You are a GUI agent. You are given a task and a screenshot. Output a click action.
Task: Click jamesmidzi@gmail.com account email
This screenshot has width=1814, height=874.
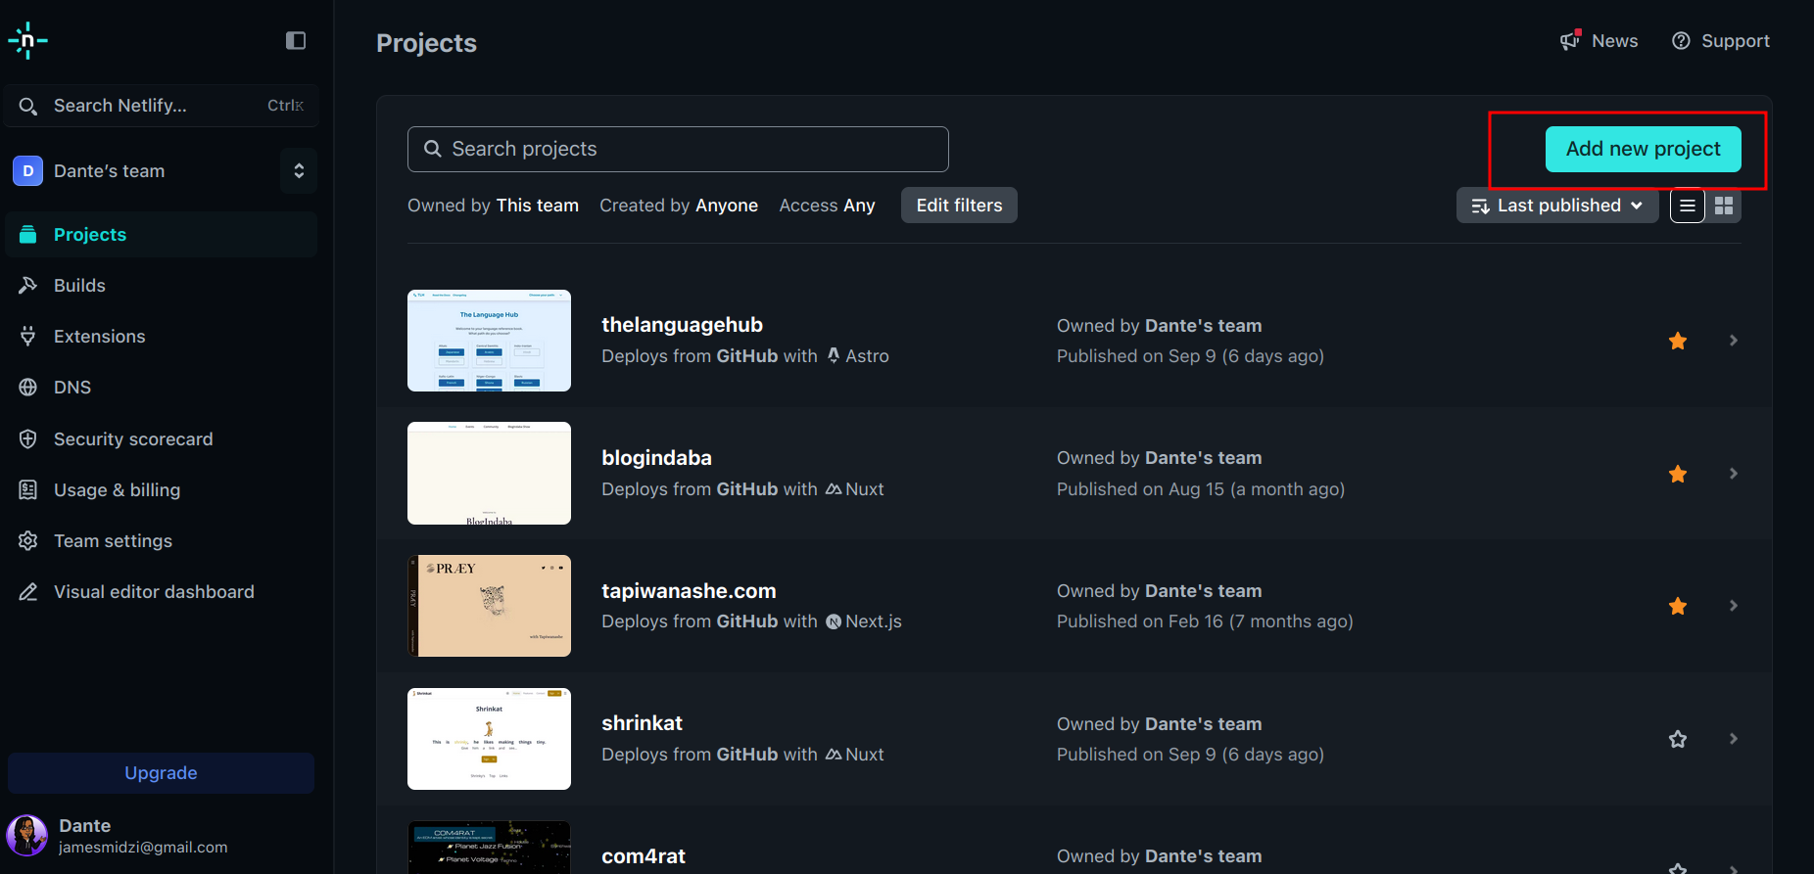[x=143, y=848]
